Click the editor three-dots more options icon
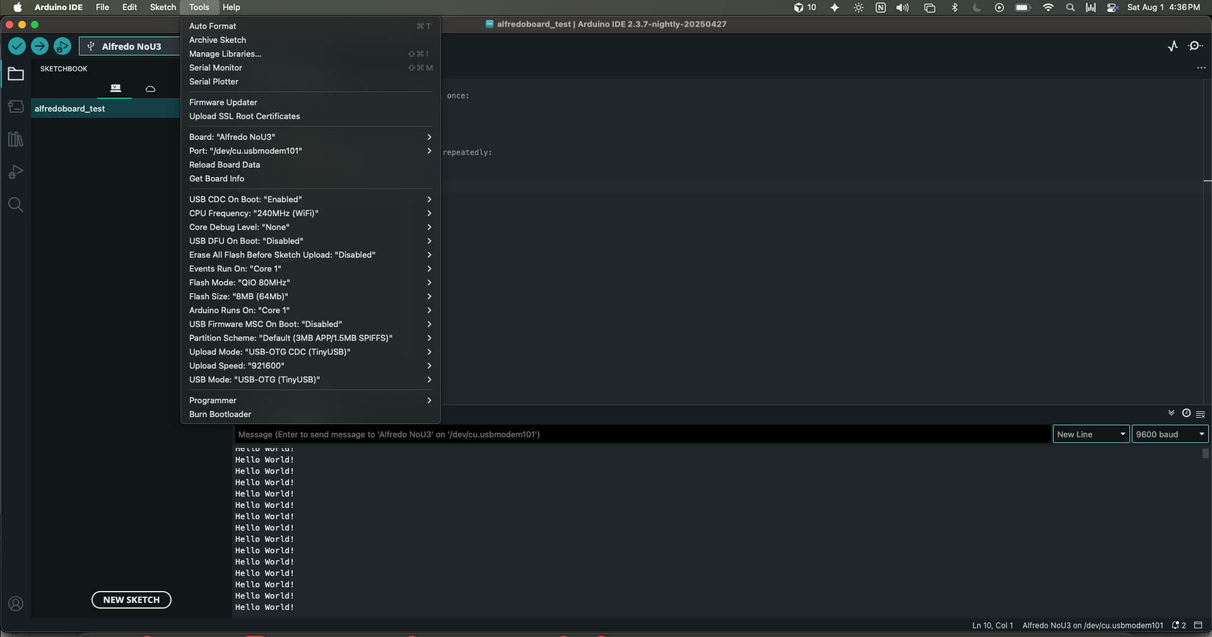This screenshot has width=1212, height=637. 1201,67
